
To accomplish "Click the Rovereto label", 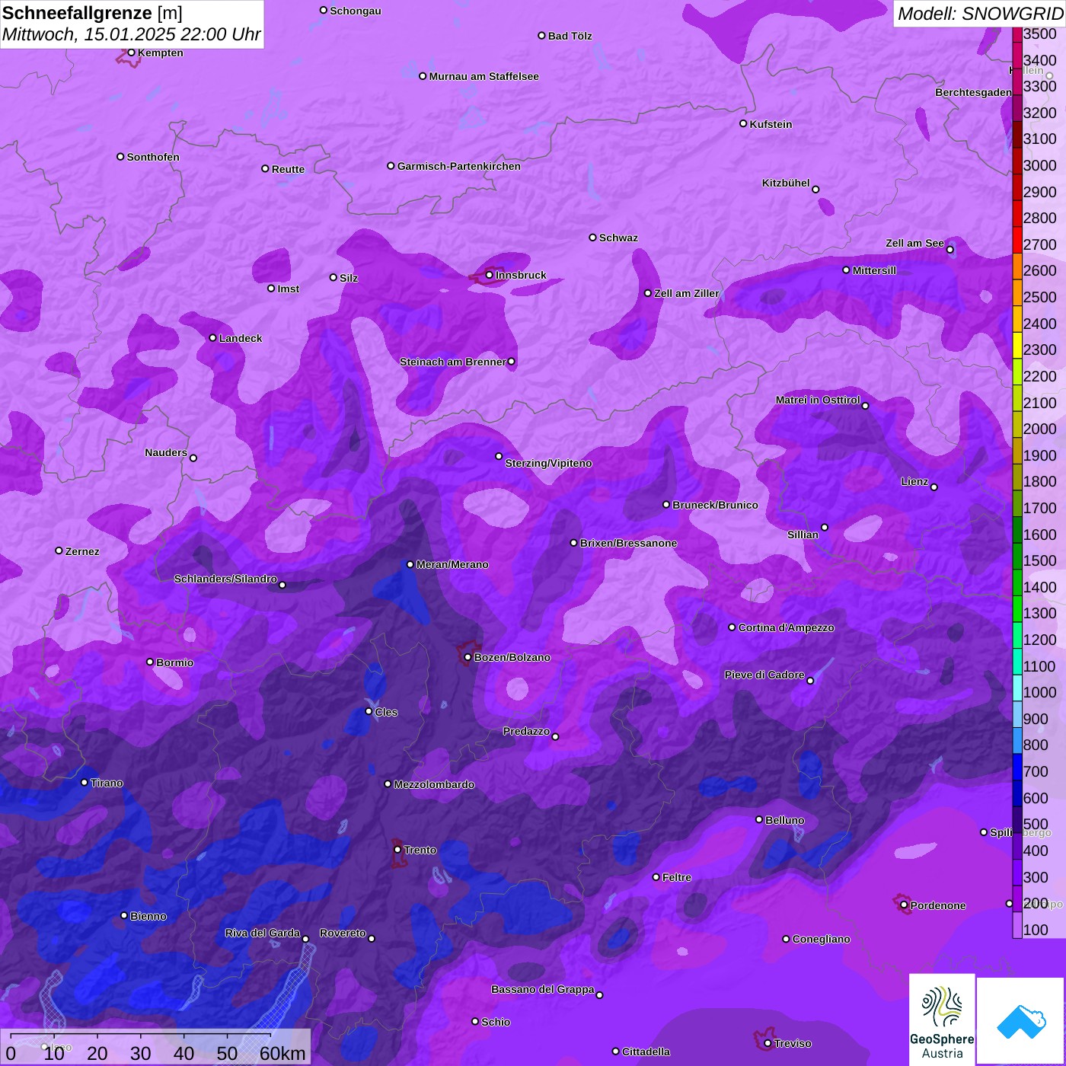I will (x=343, y=933).
